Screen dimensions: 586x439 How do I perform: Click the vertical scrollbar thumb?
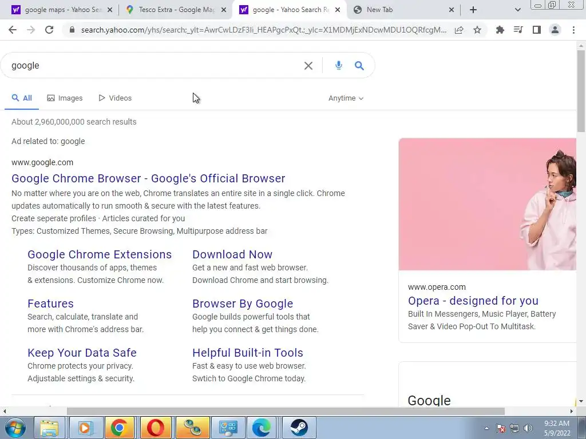[581, 91]
